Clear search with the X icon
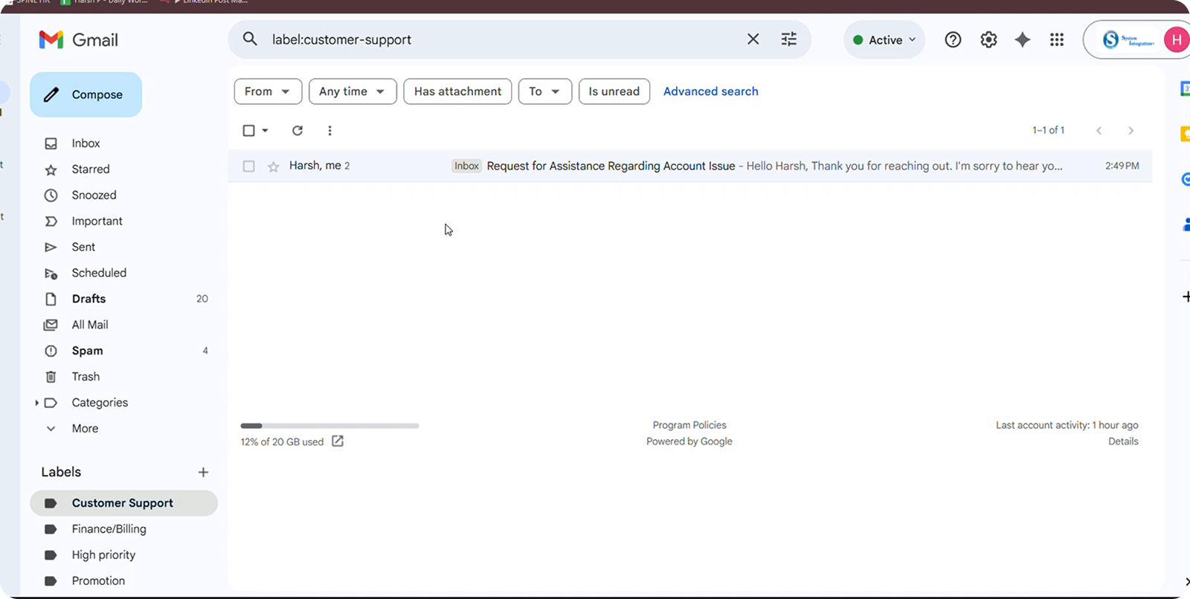 coord(753,39)
